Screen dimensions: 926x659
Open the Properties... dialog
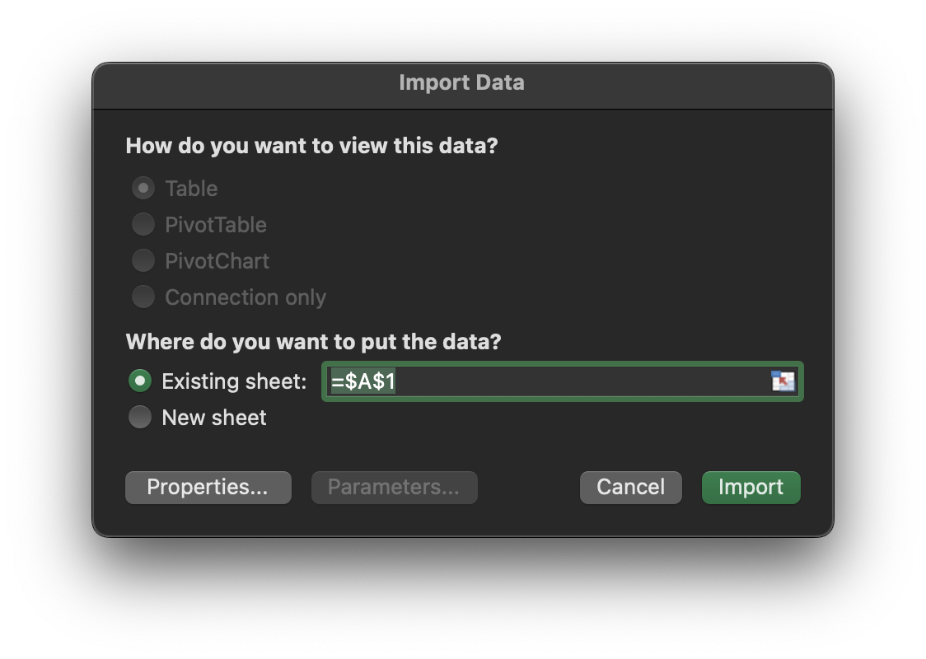click(x=208, y=487)
